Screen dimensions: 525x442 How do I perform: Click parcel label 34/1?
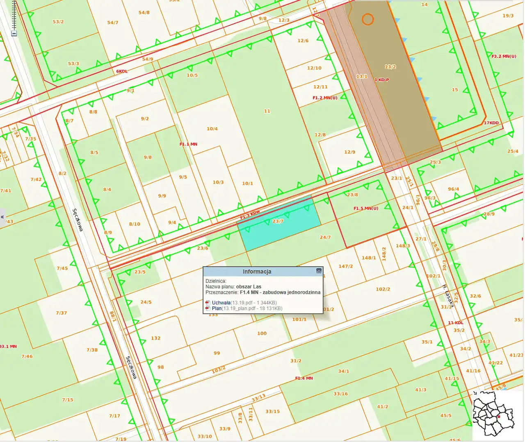(344, 371)
